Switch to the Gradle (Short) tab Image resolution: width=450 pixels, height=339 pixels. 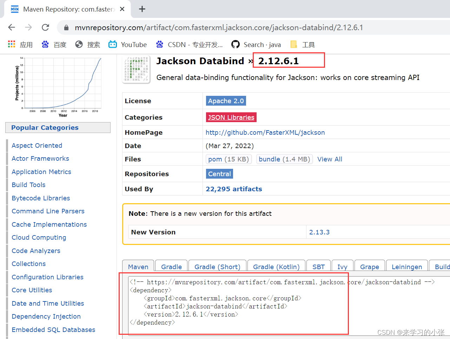click(x=217, y=266)
